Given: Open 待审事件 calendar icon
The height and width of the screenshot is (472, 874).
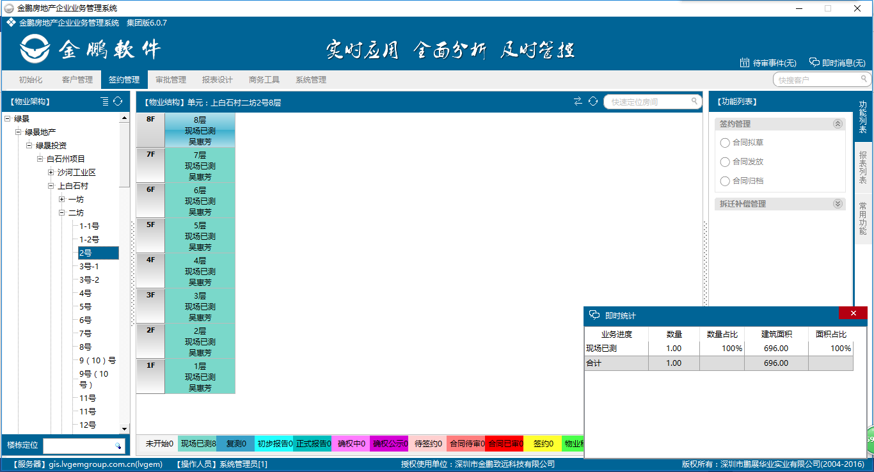Looking at the screenshot, I should coord(745,63).
